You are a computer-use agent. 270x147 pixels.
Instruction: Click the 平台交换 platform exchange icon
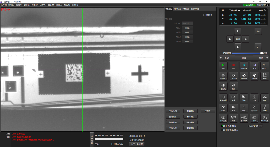(223, 118)
